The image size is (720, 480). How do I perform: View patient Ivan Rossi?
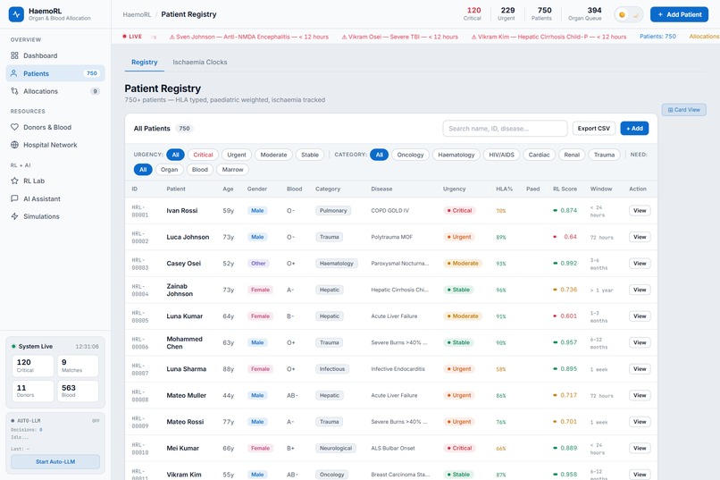click(640, 211)
